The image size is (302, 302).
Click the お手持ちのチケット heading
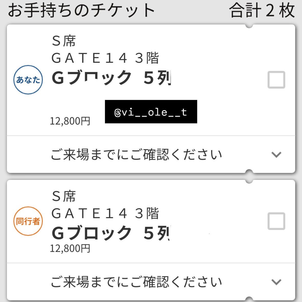tap(81, 10)
